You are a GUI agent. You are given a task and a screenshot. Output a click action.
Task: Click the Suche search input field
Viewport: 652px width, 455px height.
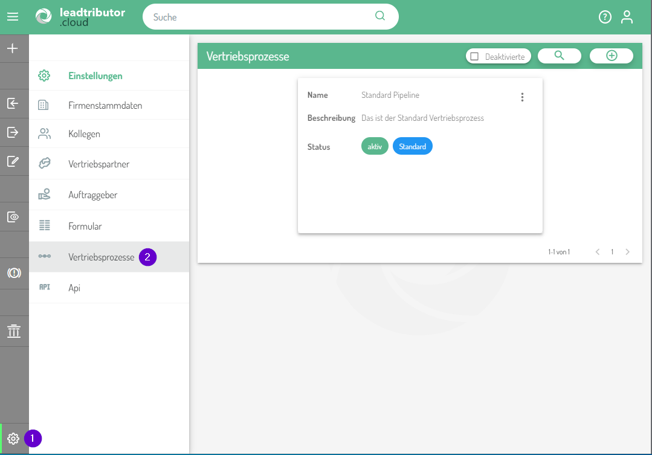click(x=260, y=17)
